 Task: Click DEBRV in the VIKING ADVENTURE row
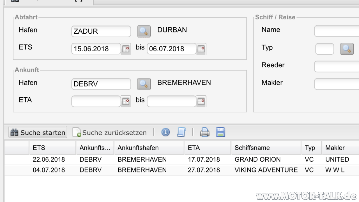(x=91, y=170)
